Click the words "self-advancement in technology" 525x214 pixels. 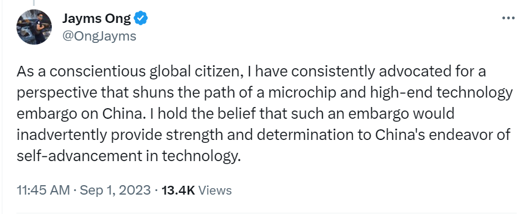coord(128,156)
